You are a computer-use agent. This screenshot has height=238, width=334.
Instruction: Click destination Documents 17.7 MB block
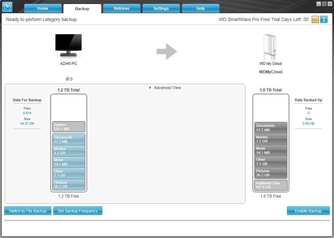coord(271,128)
